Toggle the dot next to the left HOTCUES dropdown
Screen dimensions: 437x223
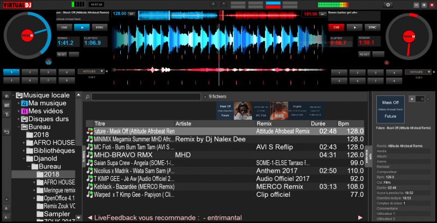(x=107, y=71)
